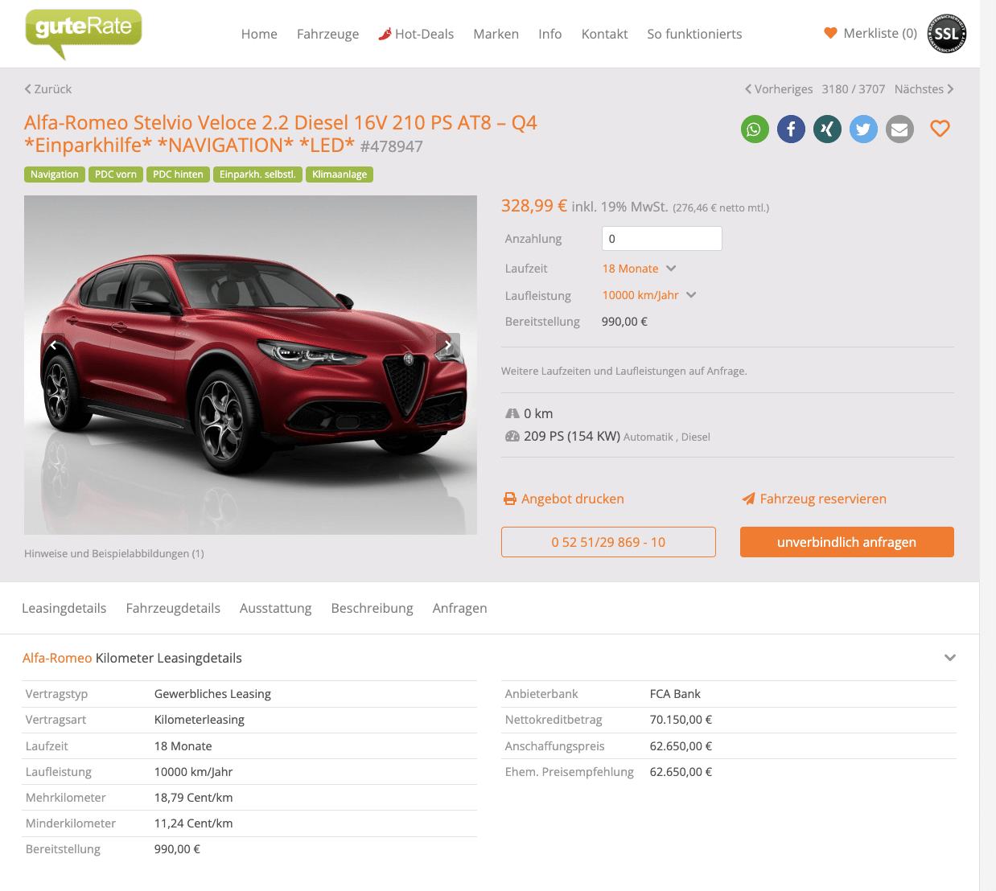Click the phone number button
This screenshot has width=996, height=891.
coord(608,542)
